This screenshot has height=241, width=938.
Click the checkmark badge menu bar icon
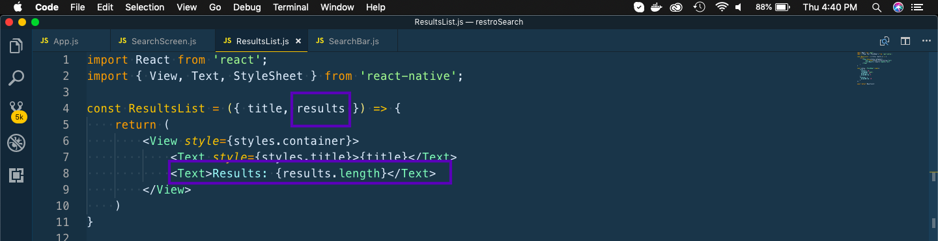(x=639, y=7)
